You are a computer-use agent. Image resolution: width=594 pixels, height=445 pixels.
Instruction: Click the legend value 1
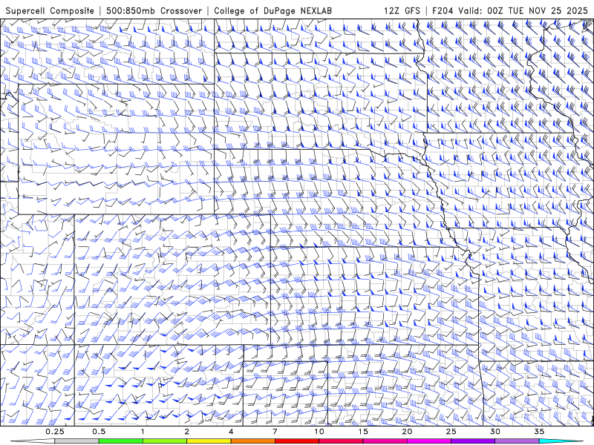pos(143,432)
